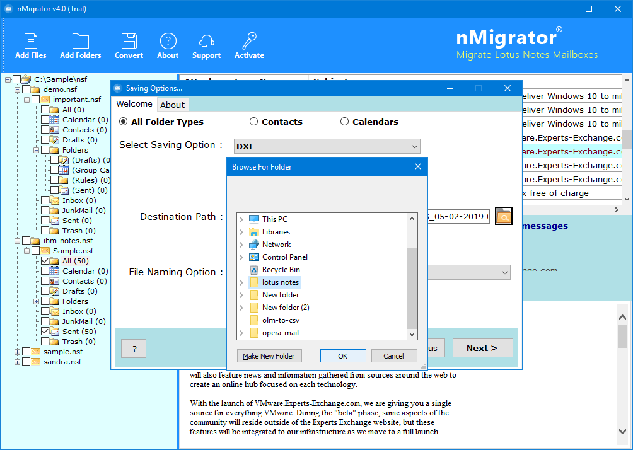The image size is (633, 450).
Task: Select the Network icon in folder browser
Action: tap(254, 244)
